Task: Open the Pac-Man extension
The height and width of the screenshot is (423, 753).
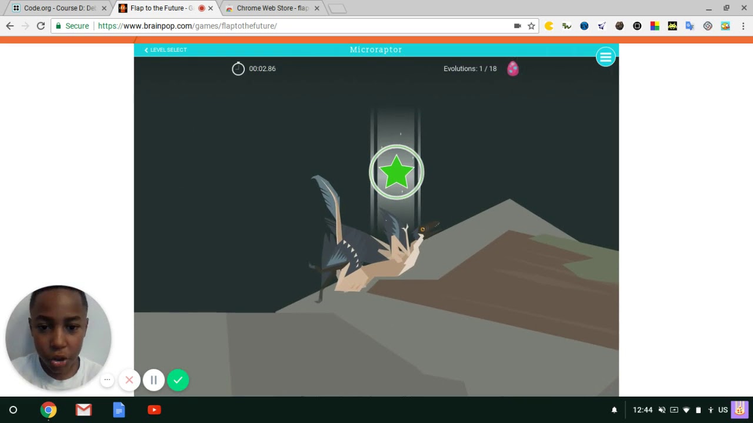Action: 549,26
